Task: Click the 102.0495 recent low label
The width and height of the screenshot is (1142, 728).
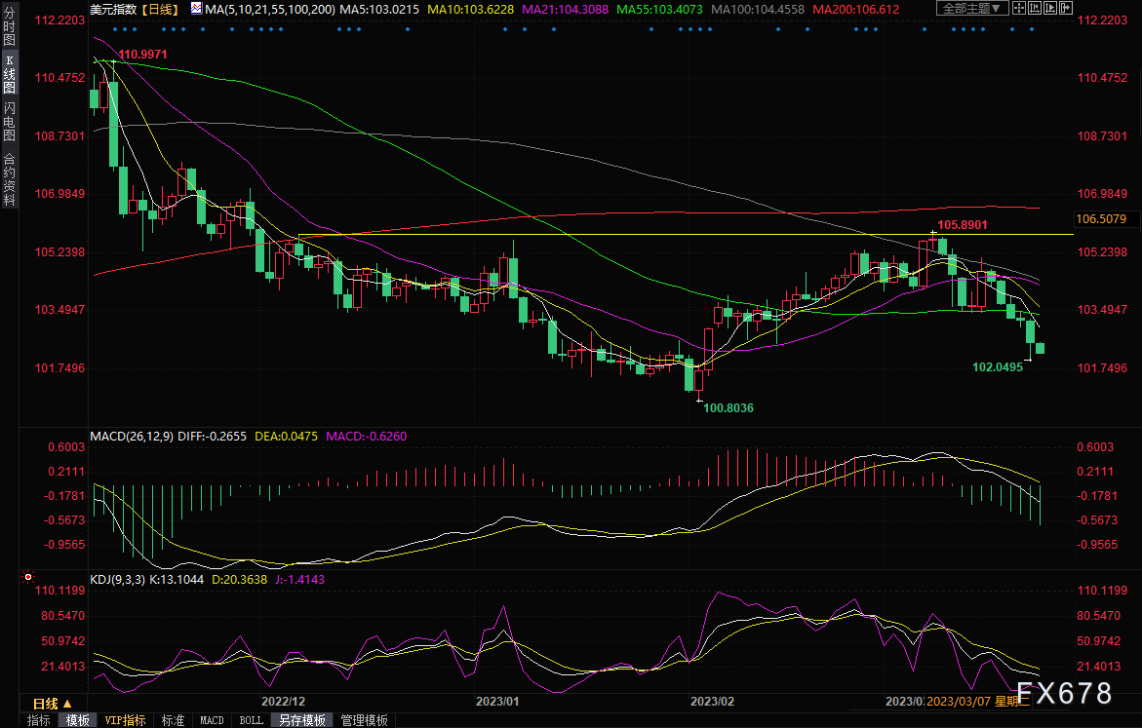Action: coord(998,366)
